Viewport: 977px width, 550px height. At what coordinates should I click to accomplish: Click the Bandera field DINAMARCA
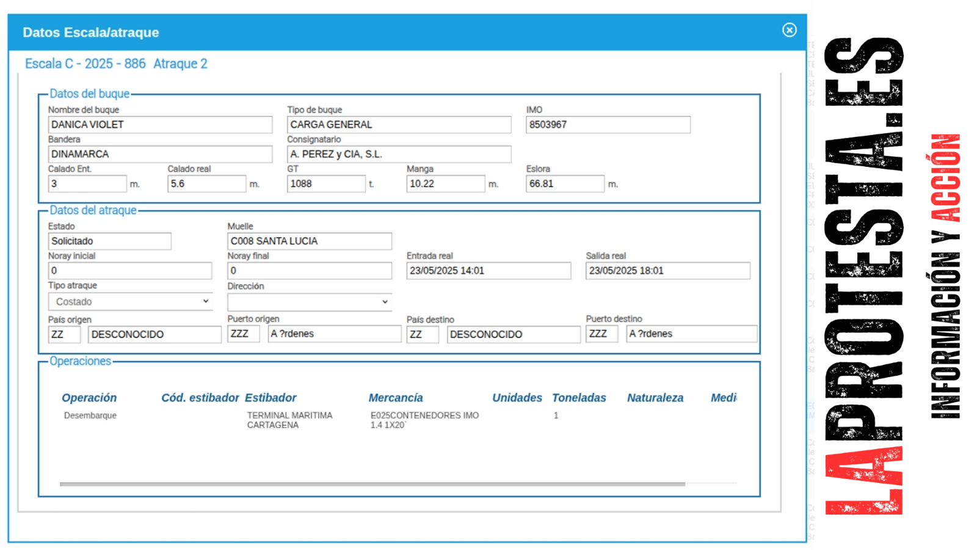[x=160, y=154]
